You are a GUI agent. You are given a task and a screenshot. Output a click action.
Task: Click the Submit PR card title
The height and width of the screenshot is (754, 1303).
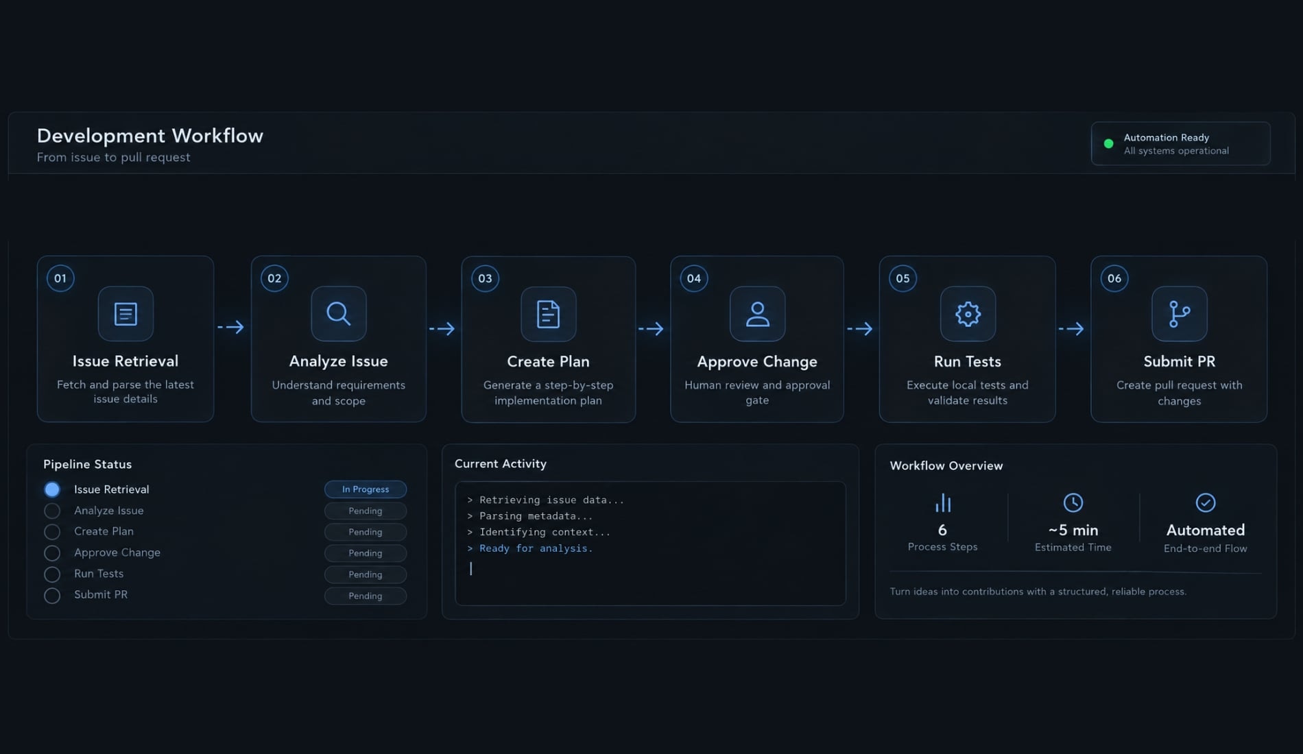(1180, 361)
